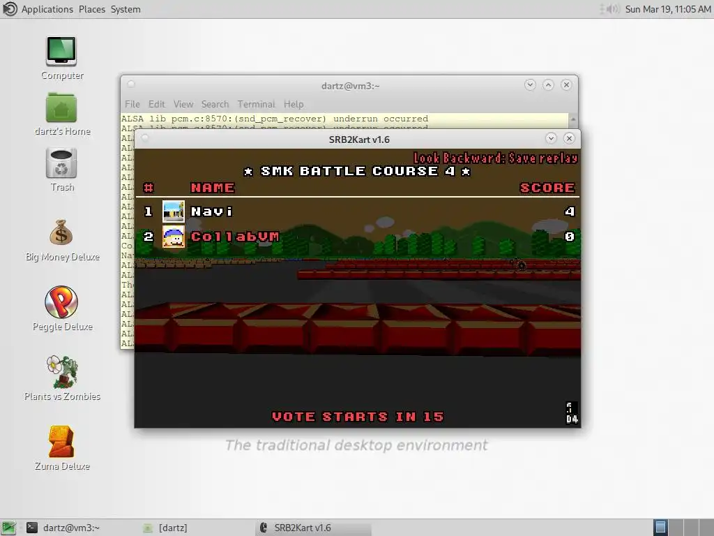The image size is (714, 536).
Task: Click the VOTE STARTS IN 15 text
Action: tap(358, 417)
